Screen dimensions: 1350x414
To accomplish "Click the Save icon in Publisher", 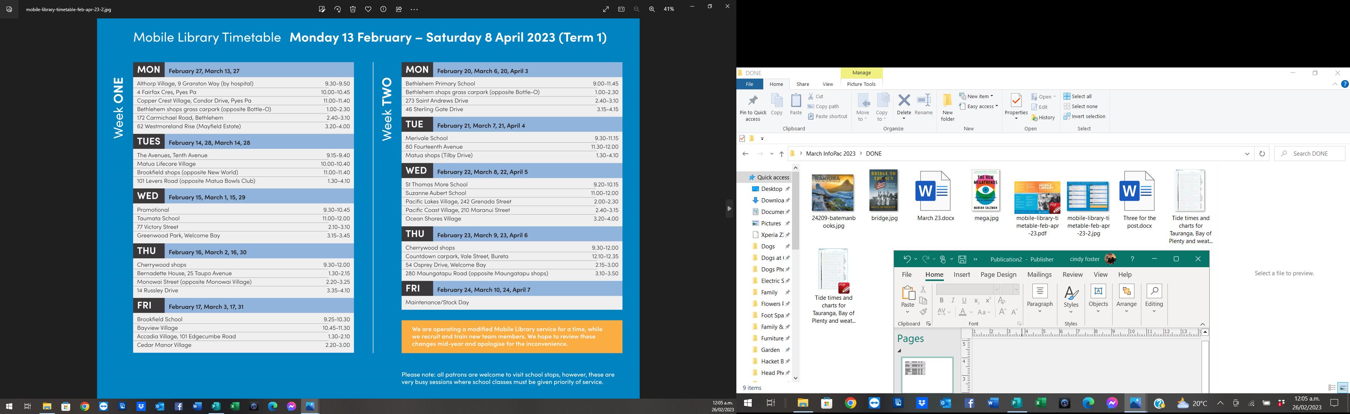I will click(x=962, y=260).
